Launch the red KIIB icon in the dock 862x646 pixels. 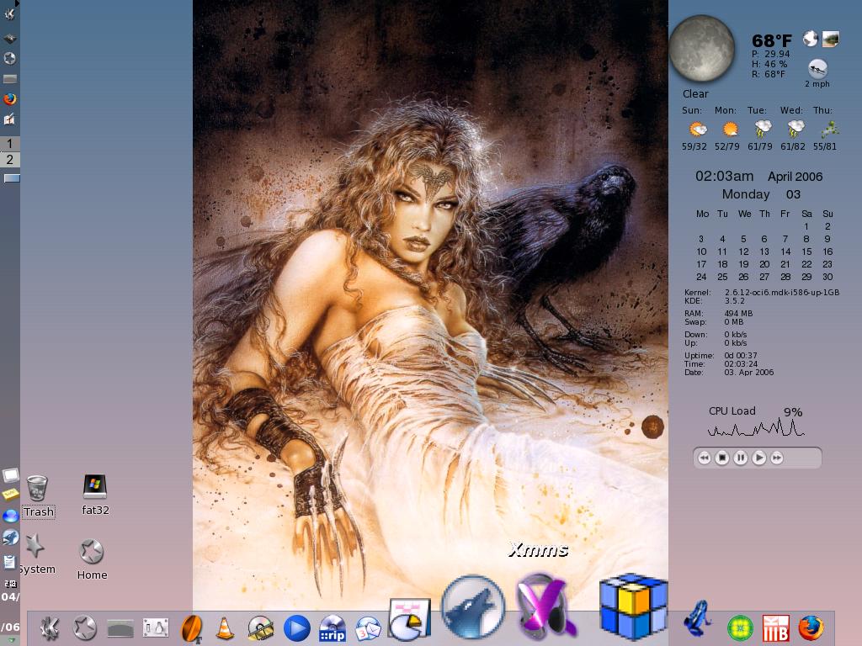pyautogui.click(x=775, y=628)
